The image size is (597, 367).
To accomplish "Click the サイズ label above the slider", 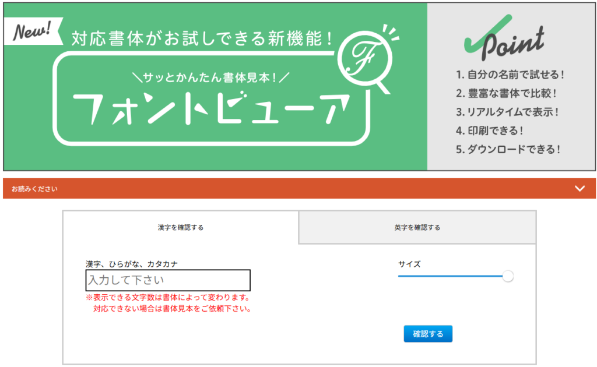I will tap(409, 264).
